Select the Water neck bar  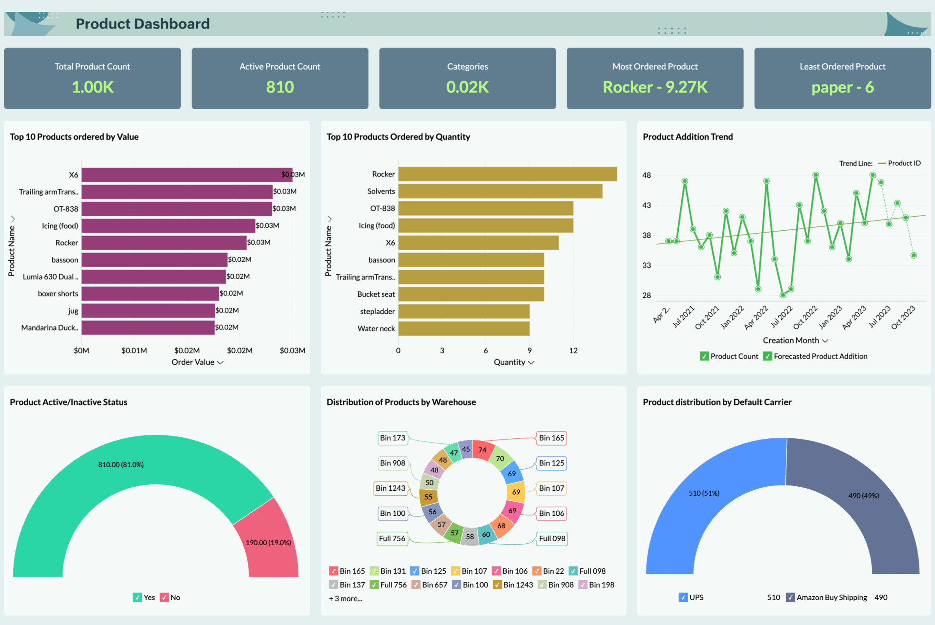(x=464, y=329)
